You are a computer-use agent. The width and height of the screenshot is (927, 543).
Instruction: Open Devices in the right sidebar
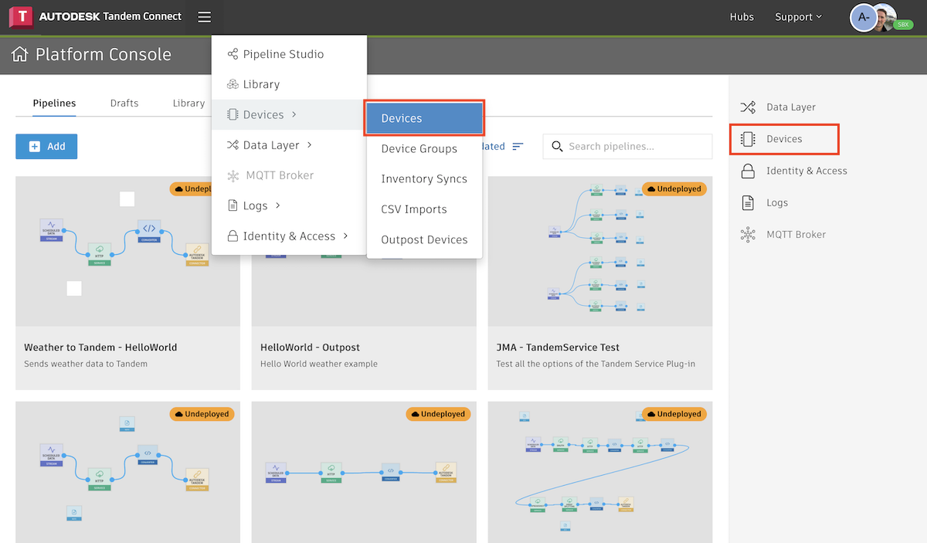coord(785,139)
